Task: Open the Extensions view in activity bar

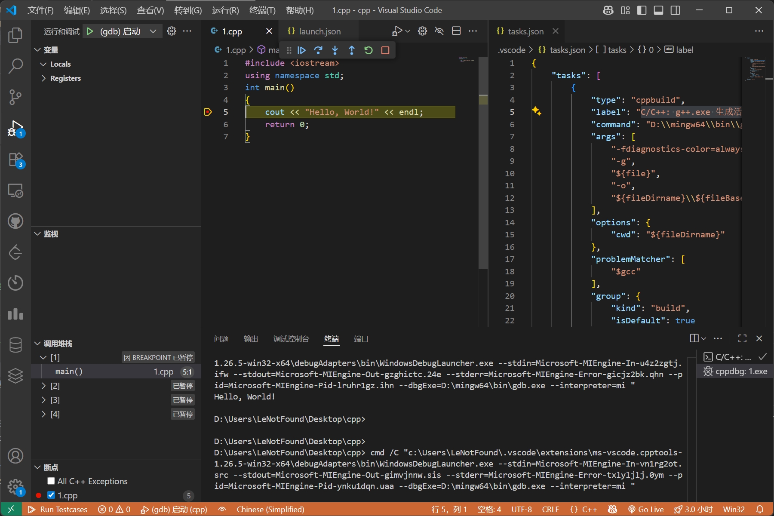Action: 15,160
